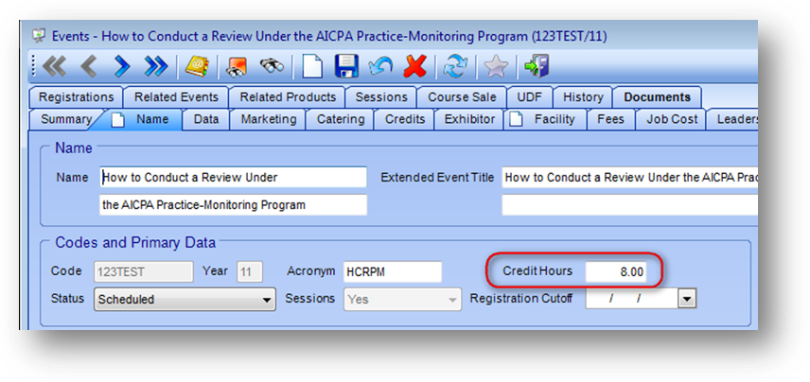
Task: Open the Marketing tab
Action: 269,120
